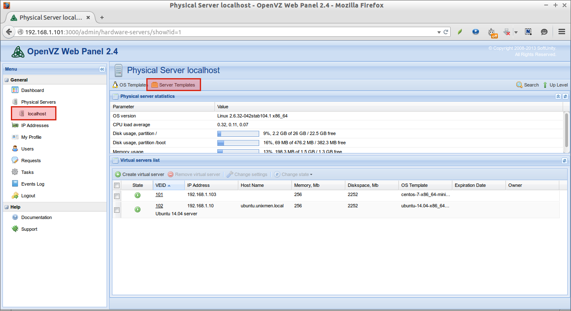This screenshot has height=311, width=571.
Task: Click the chat smiley extension icon
Action: [x=544, y=32]
